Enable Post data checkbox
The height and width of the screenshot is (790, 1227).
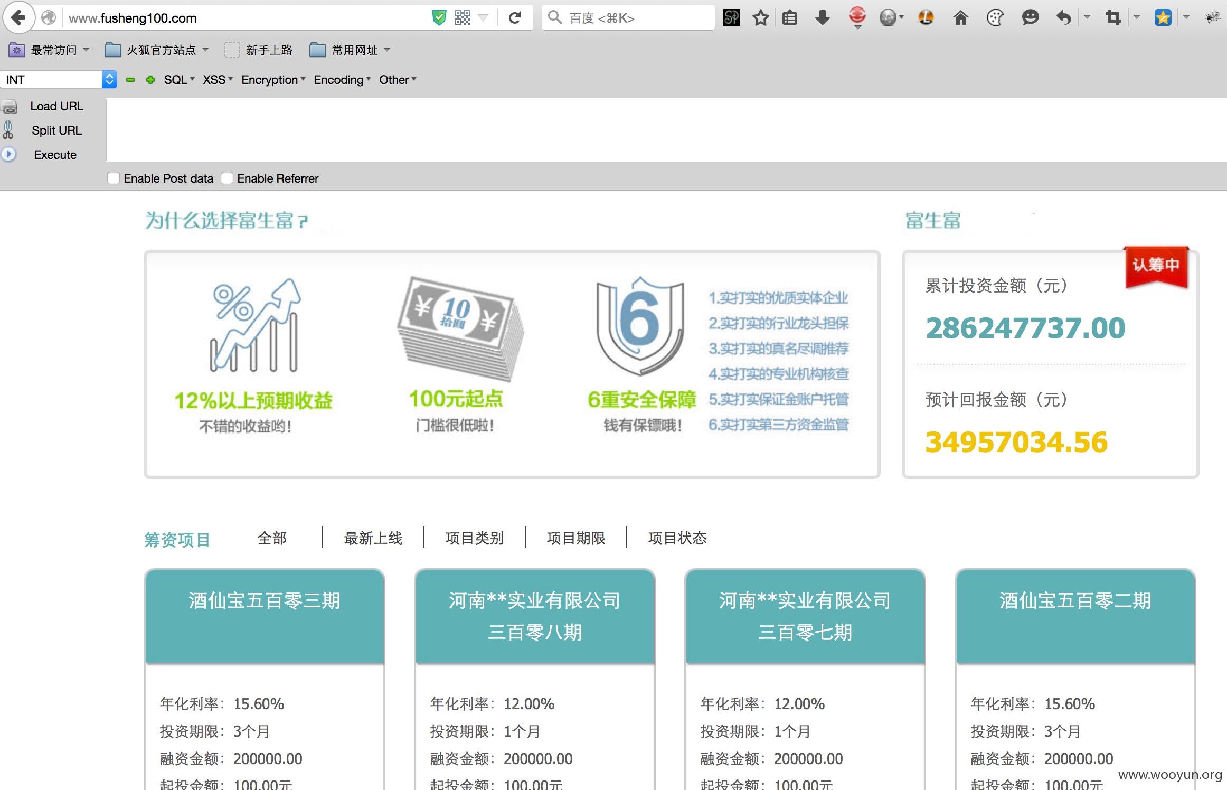114,178
